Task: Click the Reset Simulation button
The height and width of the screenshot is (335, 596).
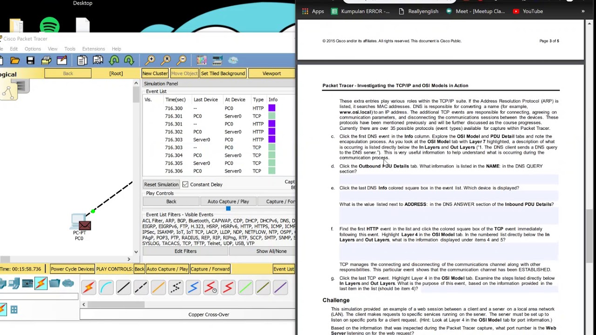Action: click(161, 184)
